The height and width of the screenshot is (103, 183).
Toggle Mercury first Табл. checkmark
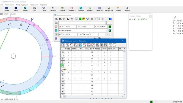click(x=81, y=59)
